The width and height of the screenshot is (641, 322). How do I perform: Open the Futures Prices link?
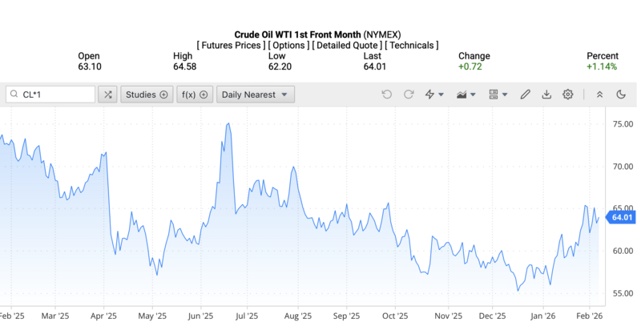pos(231,46)
